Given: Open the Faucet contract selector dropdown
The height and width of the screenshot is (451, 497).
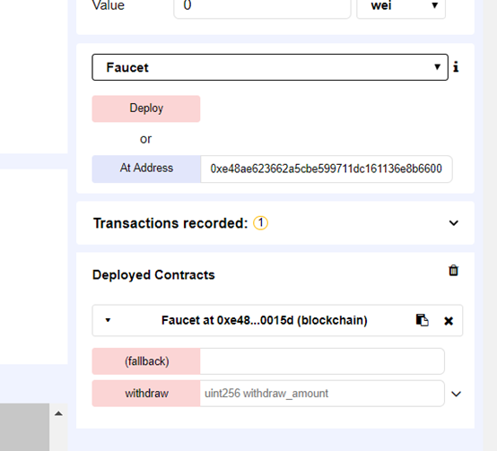Looking at the screenshot, I should tap(270, 67).
